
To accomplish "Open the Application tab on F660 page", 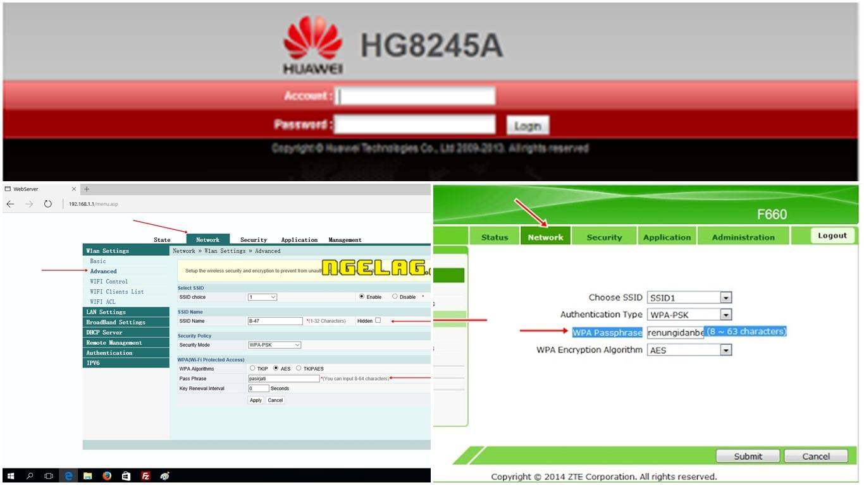I will tap(667, 237).
